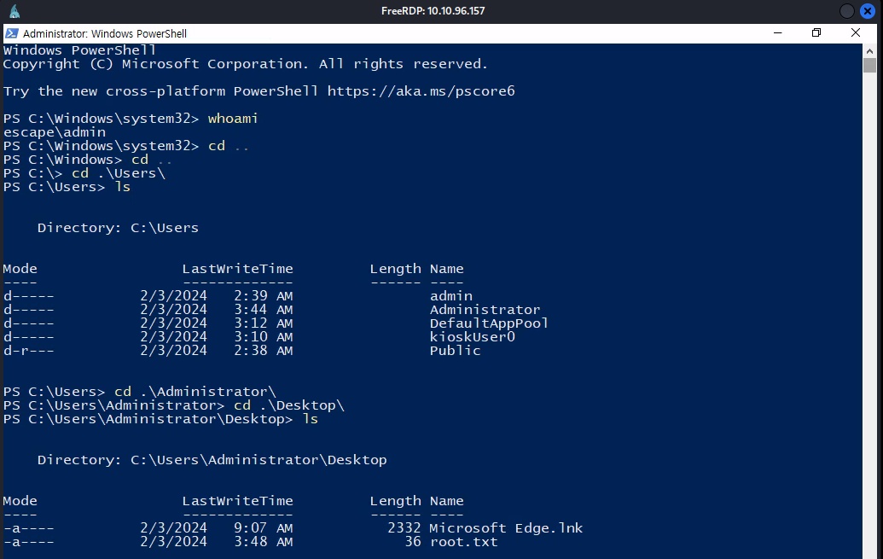Click the FreeRDP app icon in title bar
This screenshot has width=883, height=559.
pyautogui.click(x=15, y=11)
